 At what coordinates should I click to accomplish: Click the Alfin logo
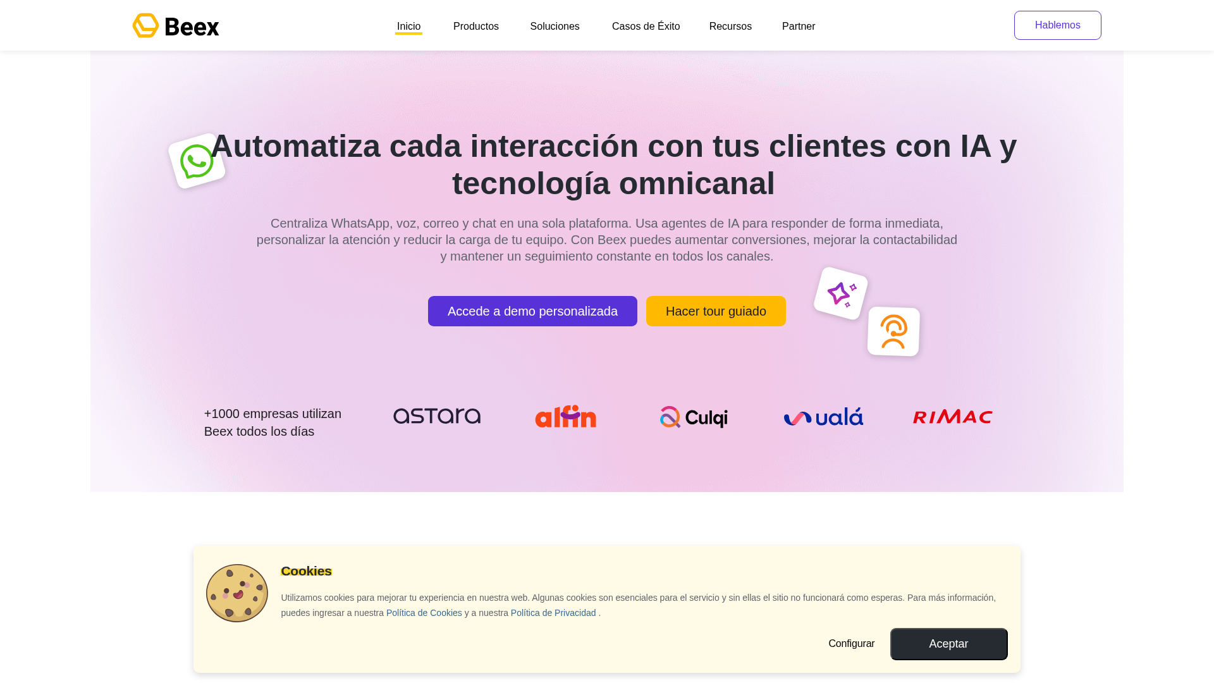pos(566,416)
